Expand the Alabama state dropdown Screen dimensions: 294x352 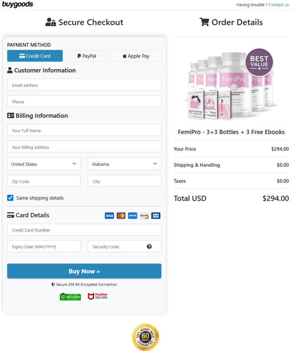tap(124, 164)
